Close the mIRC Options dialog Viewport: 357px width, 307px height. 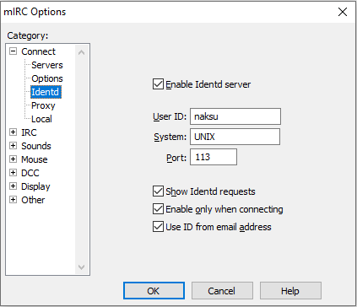pyautogui.click(x=343, y=12)
